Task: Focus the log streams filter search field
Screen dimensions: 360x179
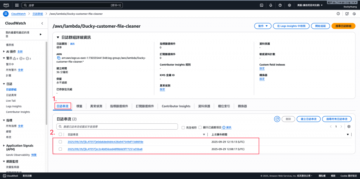Action: [117, 126]
